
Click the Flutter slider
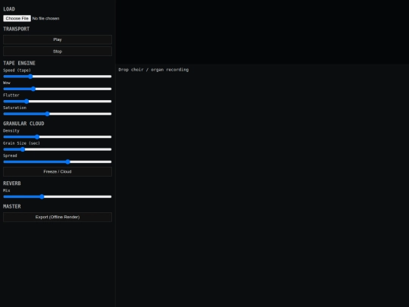click(x=58, y=102)
